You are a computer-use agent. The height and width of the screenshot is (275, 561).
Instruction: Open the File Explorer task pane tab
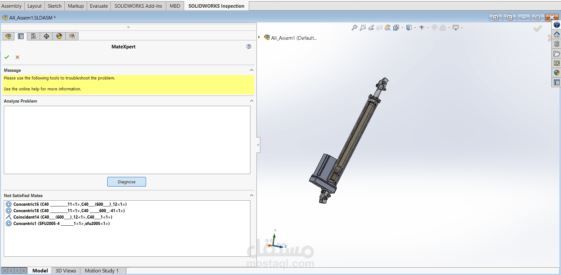coord(557,54)
